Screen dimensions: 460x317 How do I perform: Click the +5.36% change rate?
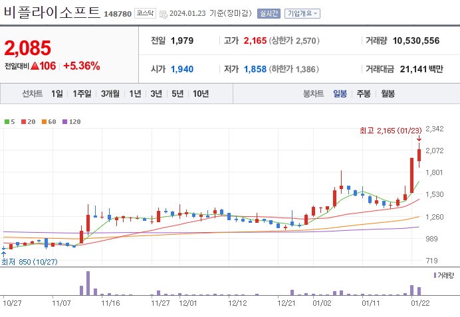(x=82, y=66)
